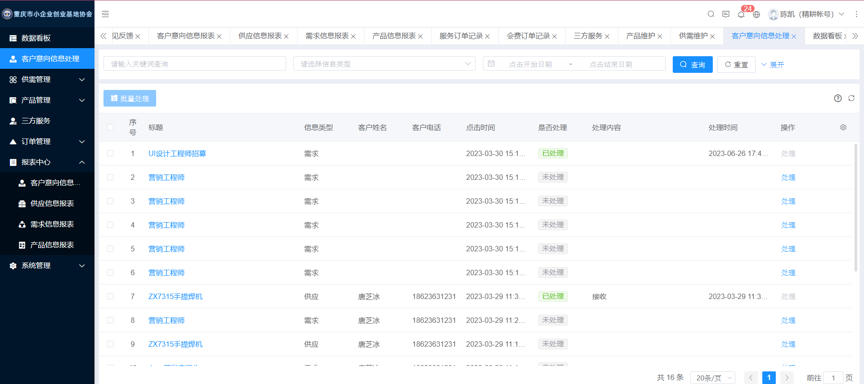Close the 需求信息报表 tab

click(x=353, y=36)
